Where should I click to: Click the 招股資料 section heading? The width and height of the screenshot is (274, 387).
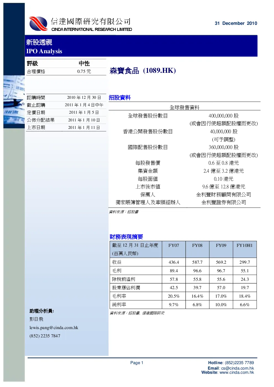click(120, 98)
